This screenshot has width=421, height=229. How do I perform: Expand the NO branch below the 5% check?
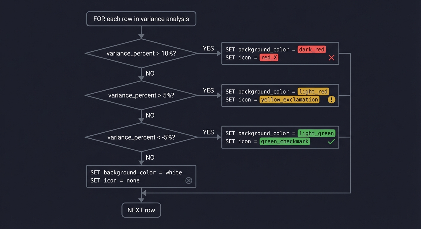(x=150, y=115)
